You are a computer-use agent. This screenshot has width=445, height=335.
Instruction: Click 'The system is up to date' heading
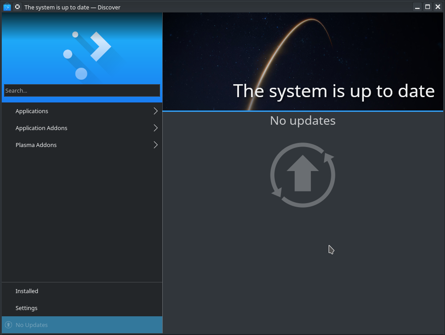pos(334,91)
